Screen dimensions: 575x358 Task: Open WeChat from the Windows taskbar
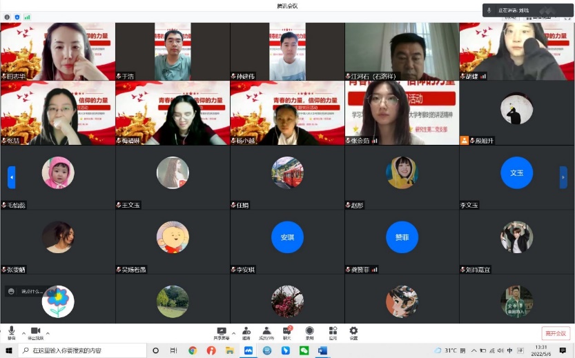tap(304, 350)
